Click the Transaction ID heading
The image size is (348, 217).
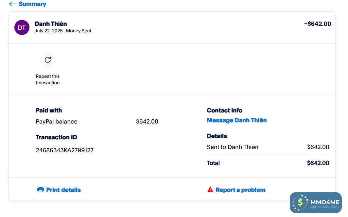(x=56, y=137)
